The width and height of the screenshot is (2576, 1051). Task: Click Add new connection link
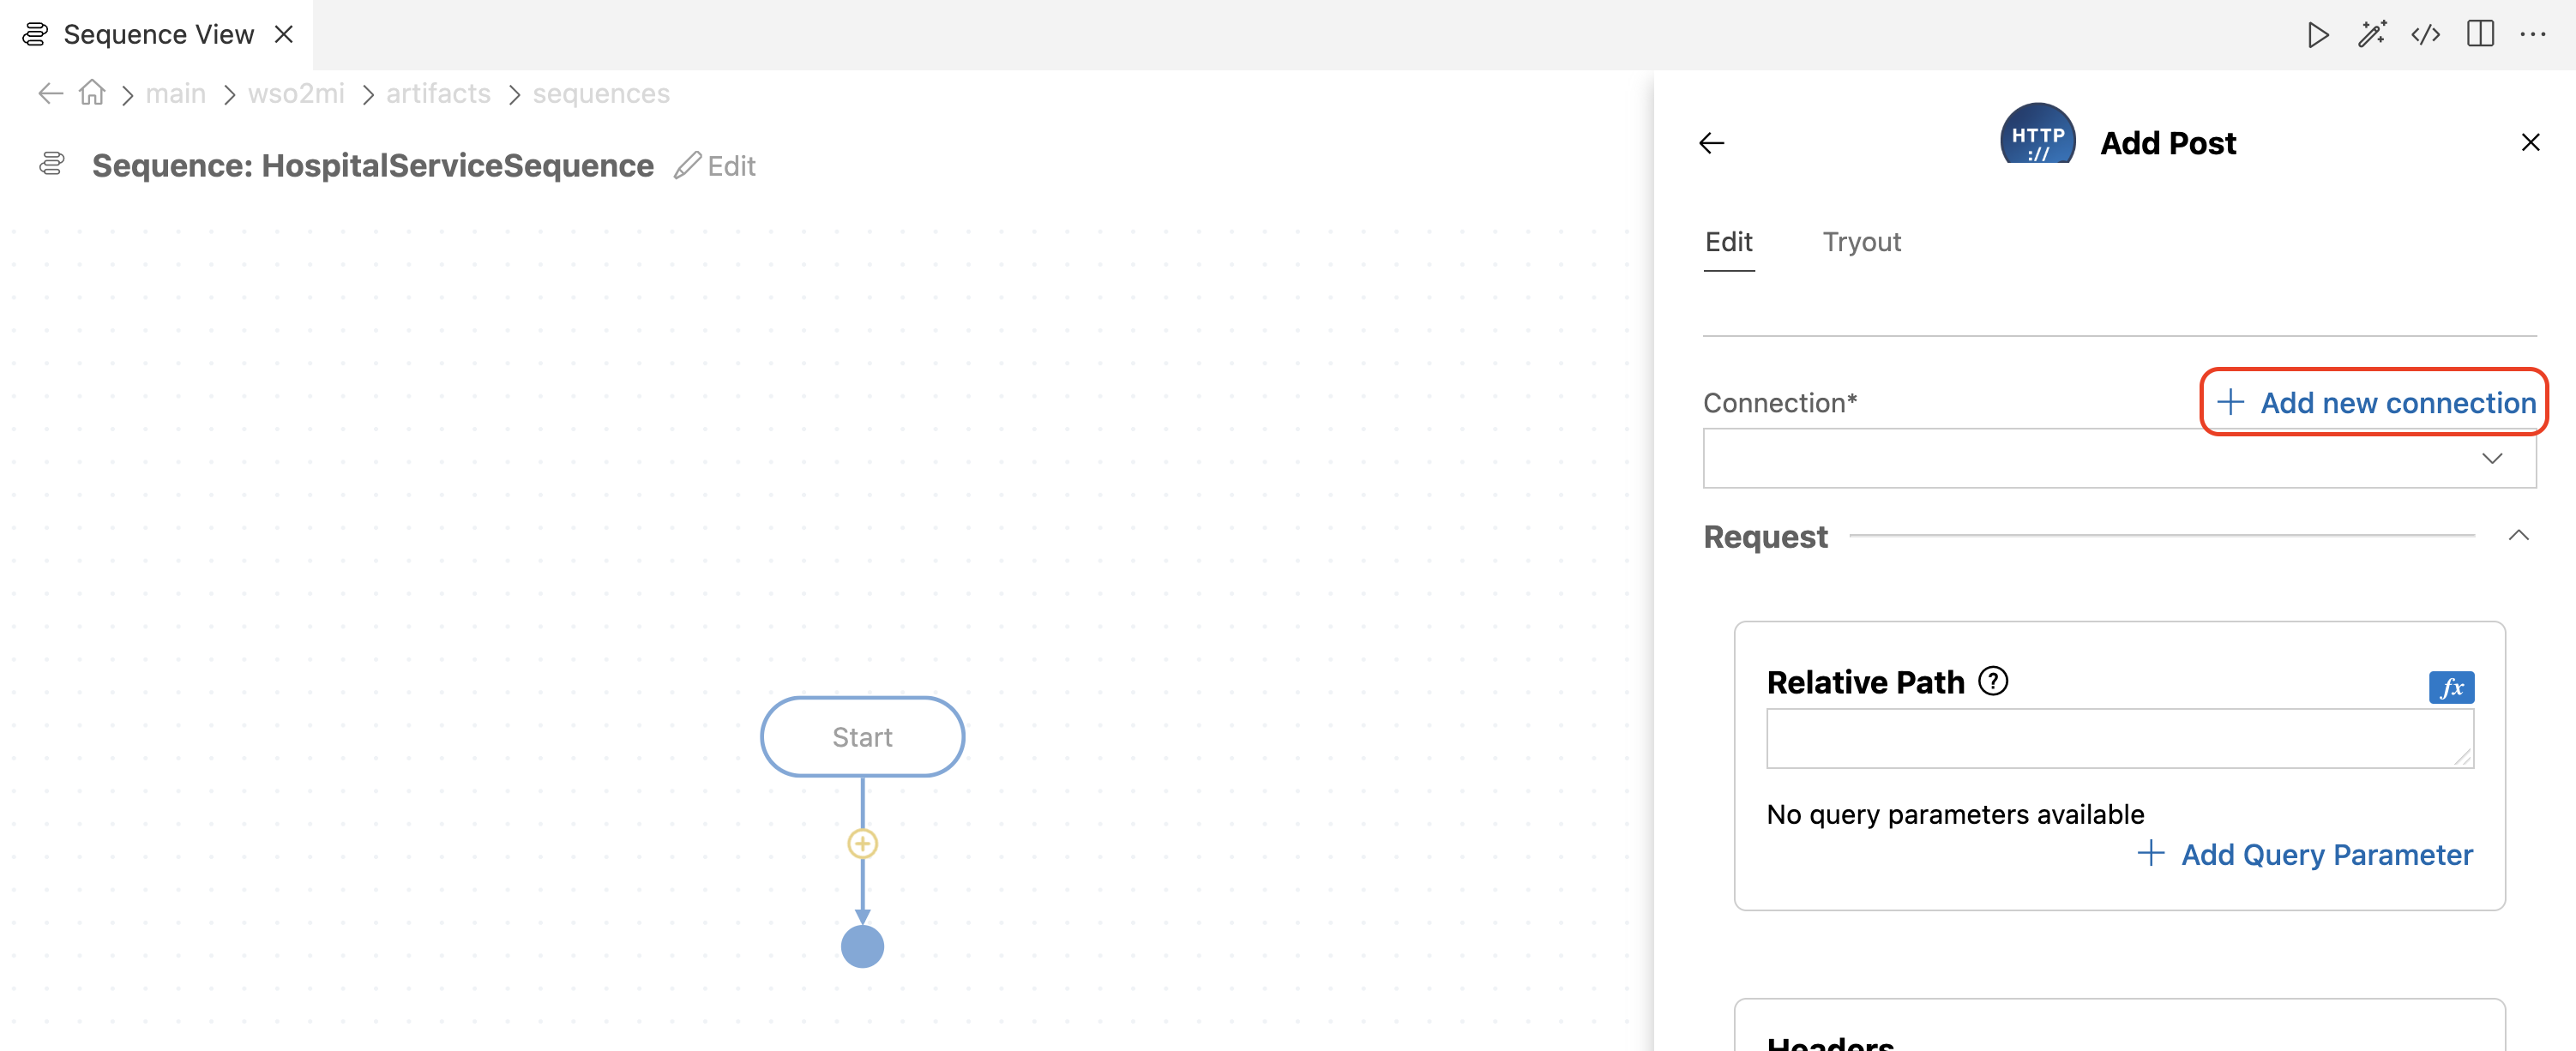2375,402
